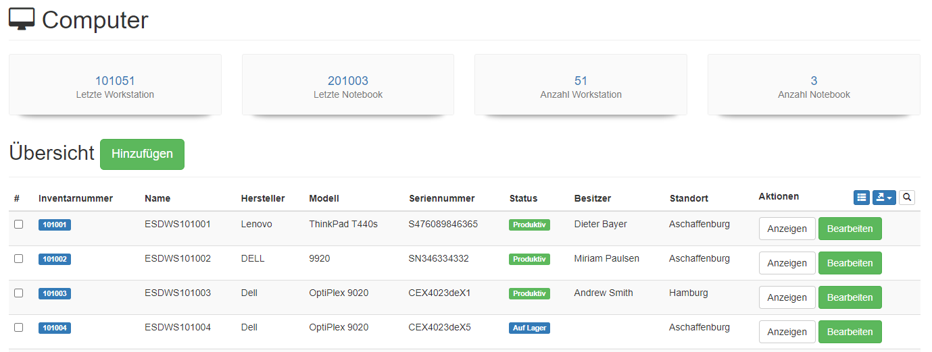Sort by the Inventarnummer column header
Image resolution: width=932 pixels, height=352 pixels.
pos(76,198)
